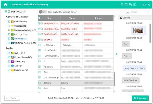Uncheck the LGE (NEXUS 5) device checkbox

pos(6,12)
